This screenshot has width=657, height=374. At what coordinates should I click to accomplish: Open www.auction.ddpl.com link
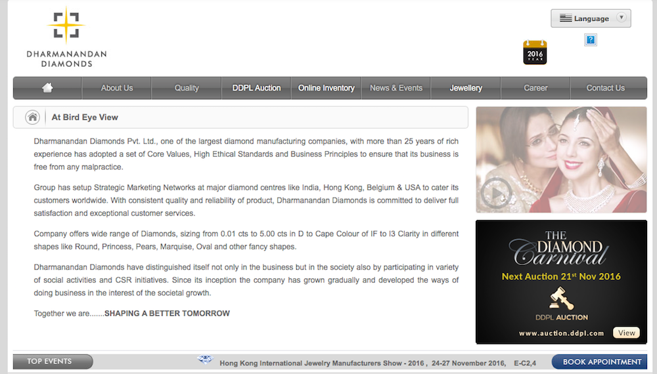click(562, 333)
